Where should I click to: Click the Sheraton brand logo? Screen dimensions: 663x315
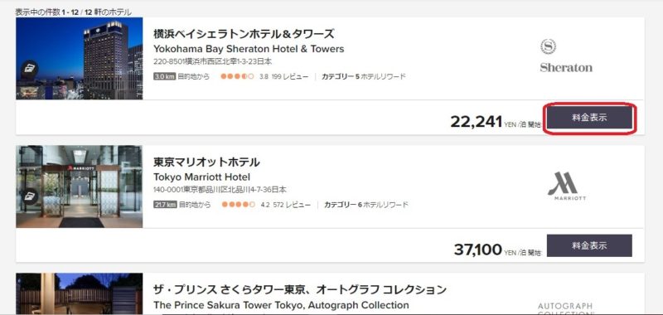[566, 56]
